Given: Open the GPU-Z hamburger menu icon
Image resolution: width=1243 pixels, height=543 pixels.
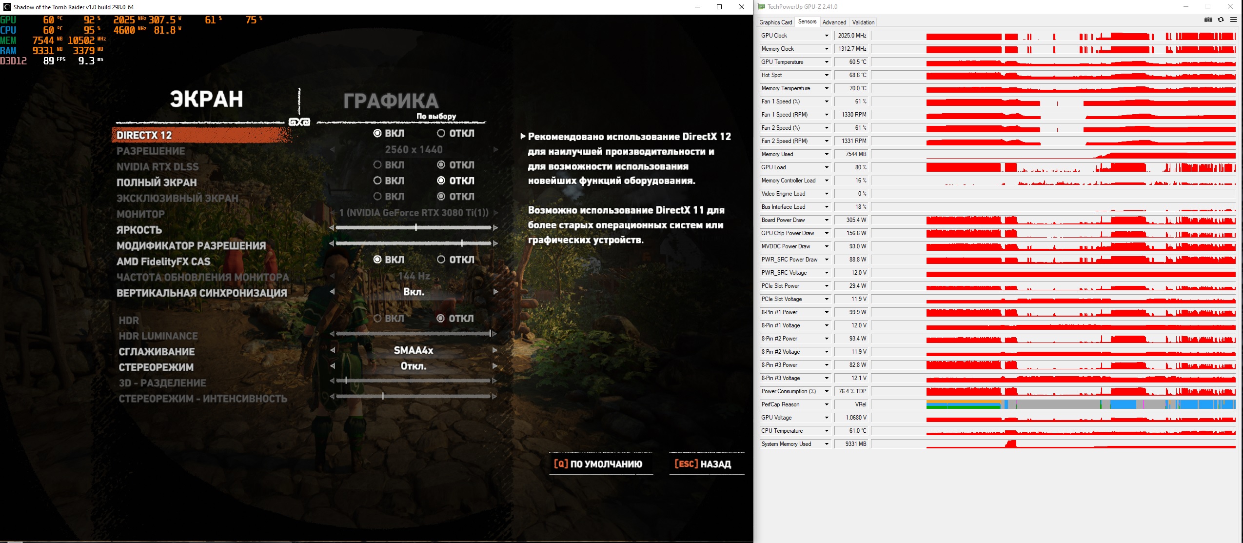Looking at the screenshot, I should tap(1233, 20).
